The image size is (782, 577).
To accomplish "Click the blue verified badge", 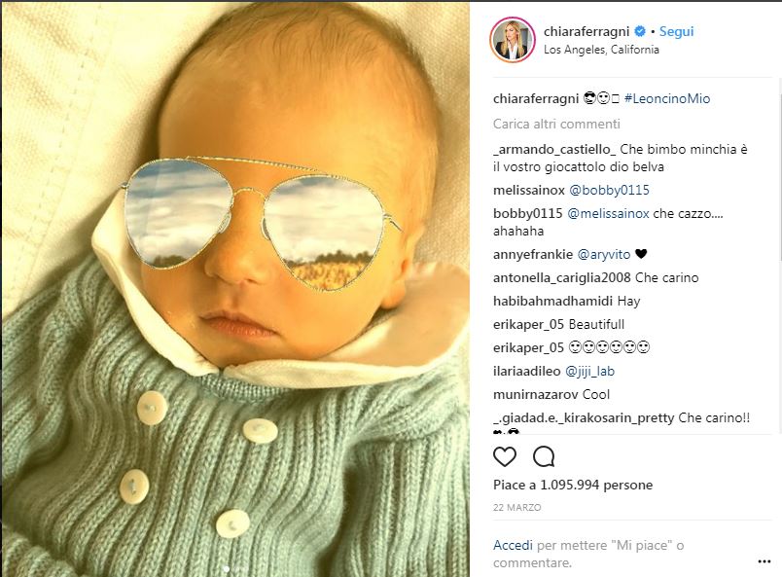I will click(x=639, y=32).
